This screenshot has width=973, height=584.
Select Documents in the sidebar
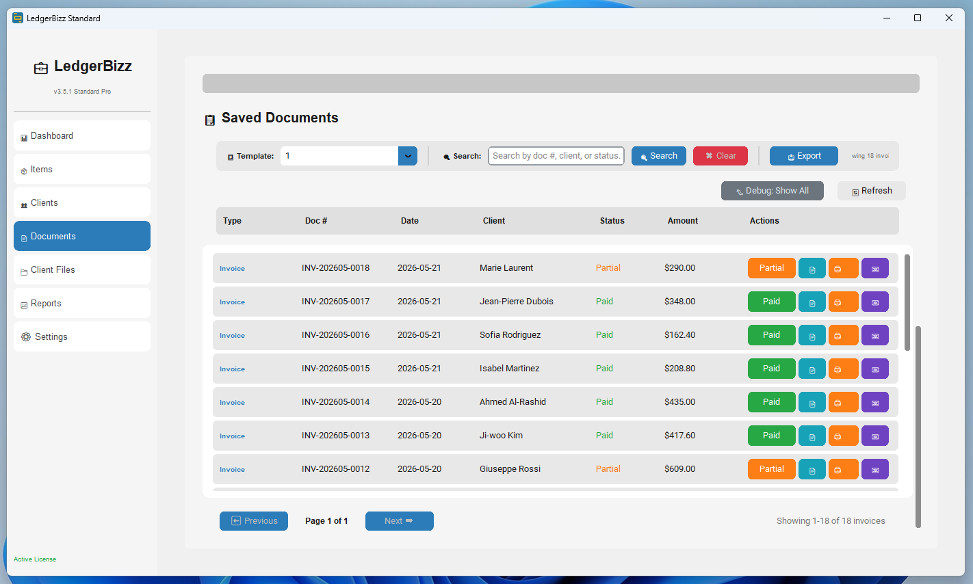82,236
